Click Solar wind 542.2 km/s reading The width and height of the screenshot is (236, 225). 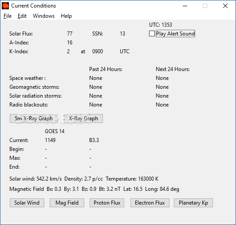35,179
